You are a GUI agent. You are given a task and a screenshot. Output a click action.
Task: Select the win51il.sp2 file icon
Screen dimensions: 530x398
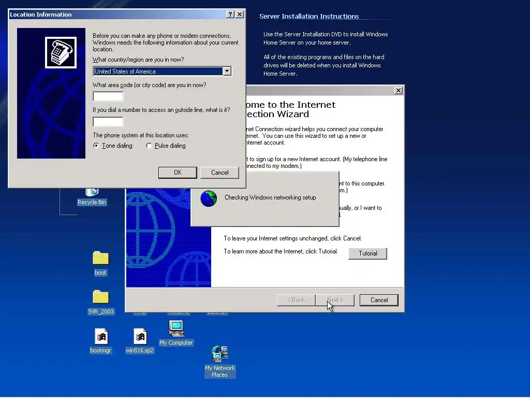(x=140, y=336)
